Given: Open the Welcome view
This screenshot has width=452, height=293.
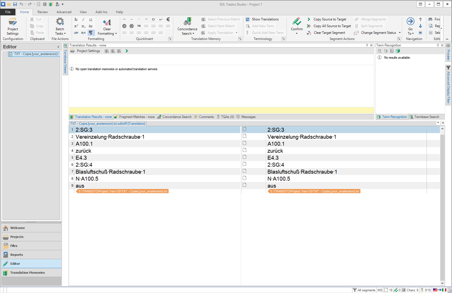Looking at the screenshot, I should [x=31, y=228].
